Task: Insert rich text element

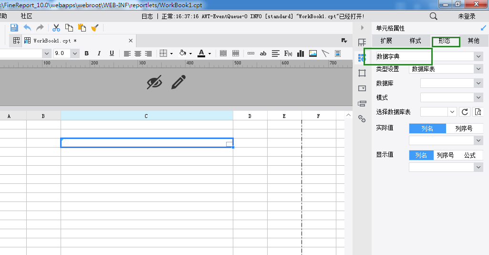Action: [275, 53]
